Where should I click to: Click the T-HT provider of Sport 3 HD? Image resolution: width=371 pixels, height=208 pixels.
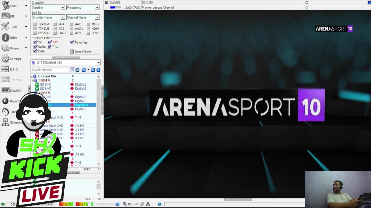tap(78, 118)
